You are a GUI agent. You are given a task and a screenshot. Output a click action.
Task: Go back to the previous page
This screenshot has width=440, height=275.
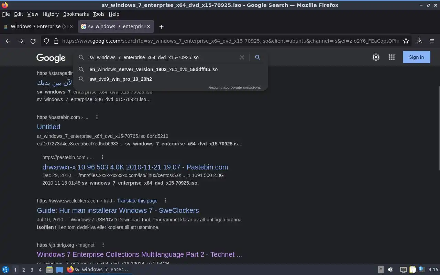(8, 41)
